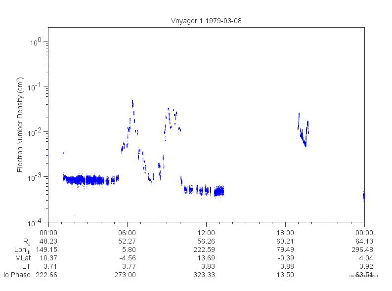
Task: Click the rightmost '00:00' time label
Action: [x=364, y=233]
